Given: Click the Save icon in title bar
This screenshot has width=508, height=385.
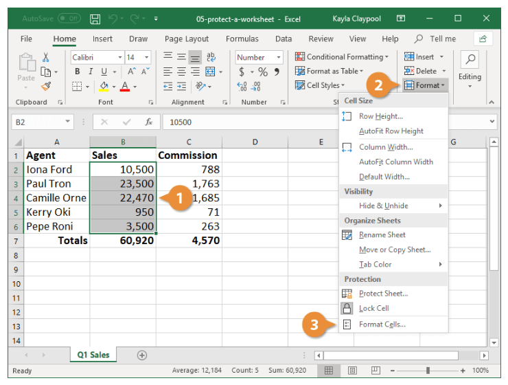Looking at the screenshot, I should click(95, 19).
